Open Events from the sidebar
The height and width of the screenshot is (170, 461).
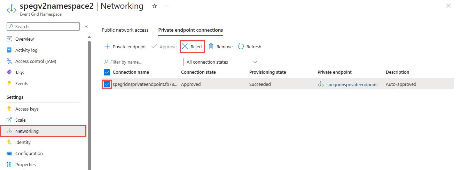click(22, 83)
